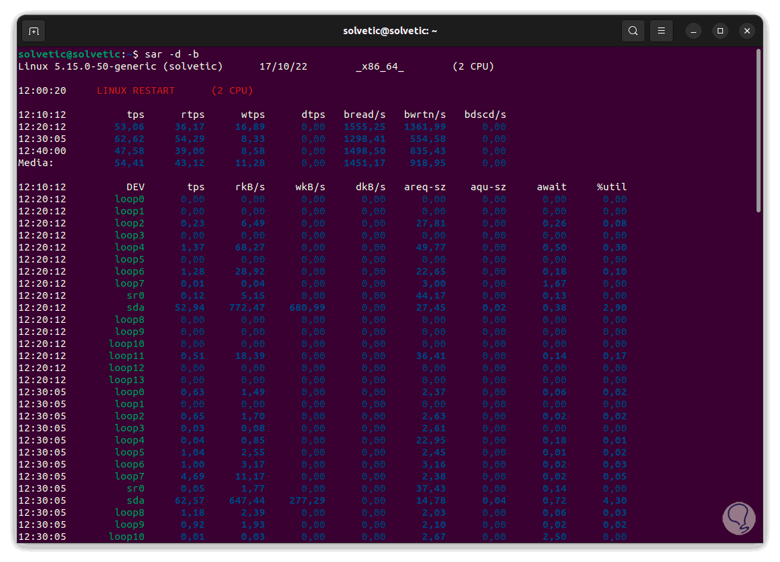Click the areq-sz value 22,95
The height and width of the screenshot is (562, 780).
tap(431, 441)
